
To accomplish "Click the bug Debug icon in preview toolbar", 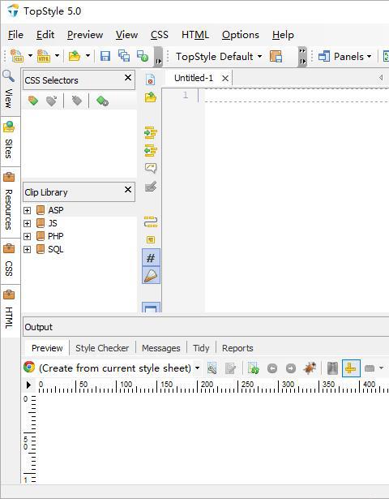I will tap(310, 368).
